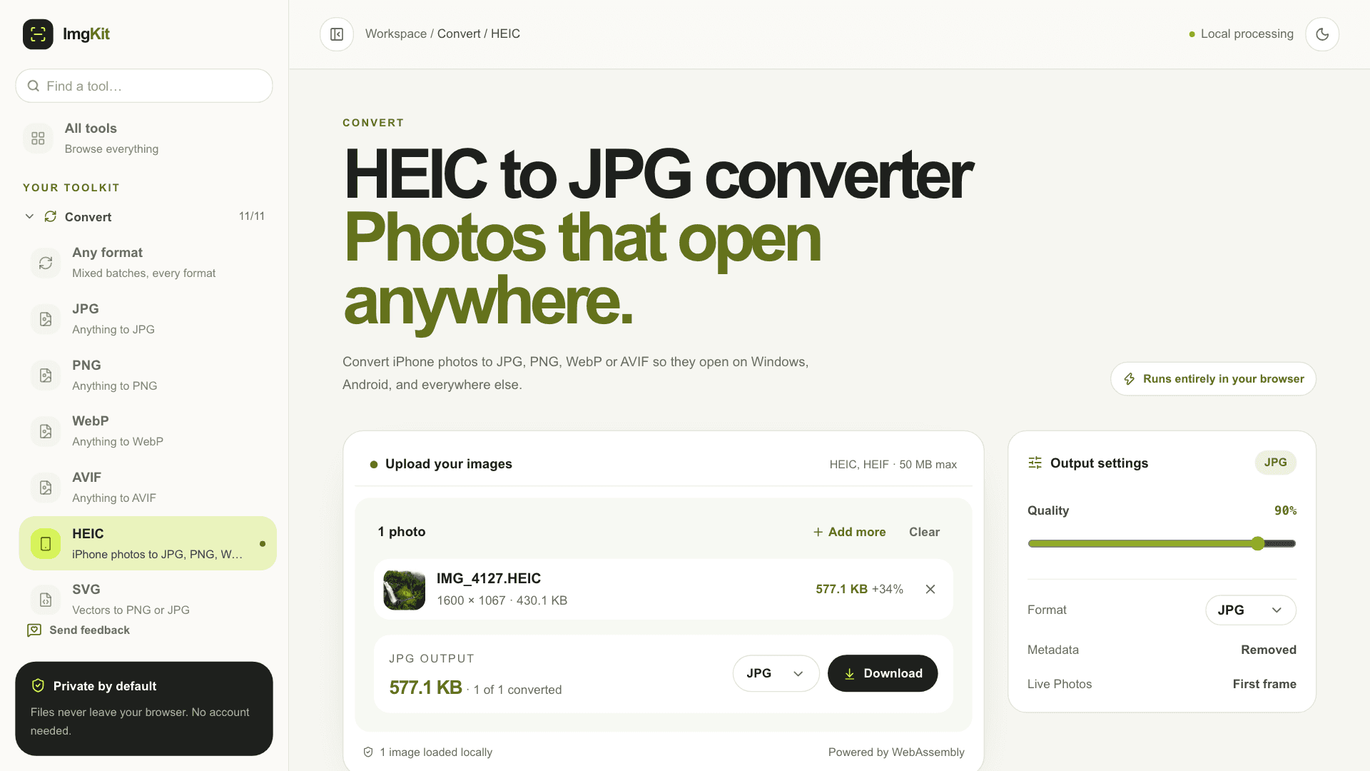Click the Metadata Removed value
The width and height of the screenshot is (1370, 771).
pos(1269,650)
